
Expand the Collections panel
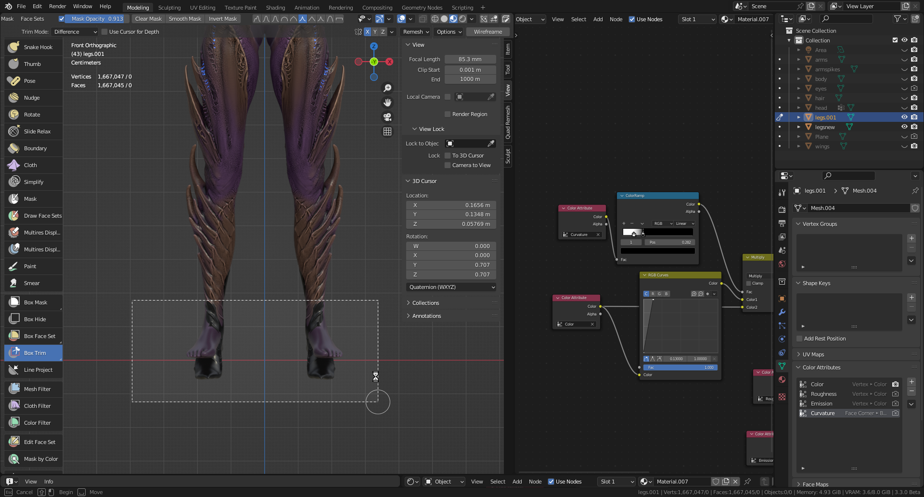[x=425, y=303]
